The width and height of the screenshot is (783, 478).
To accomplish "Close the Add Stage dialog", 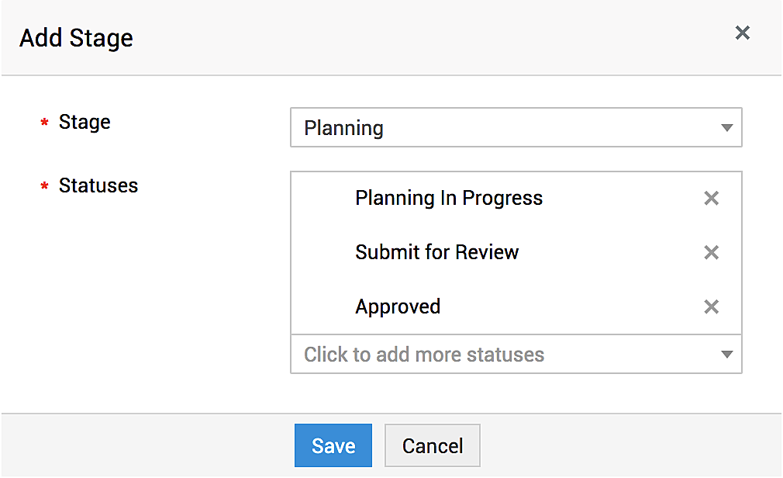I will pos(742,33).
